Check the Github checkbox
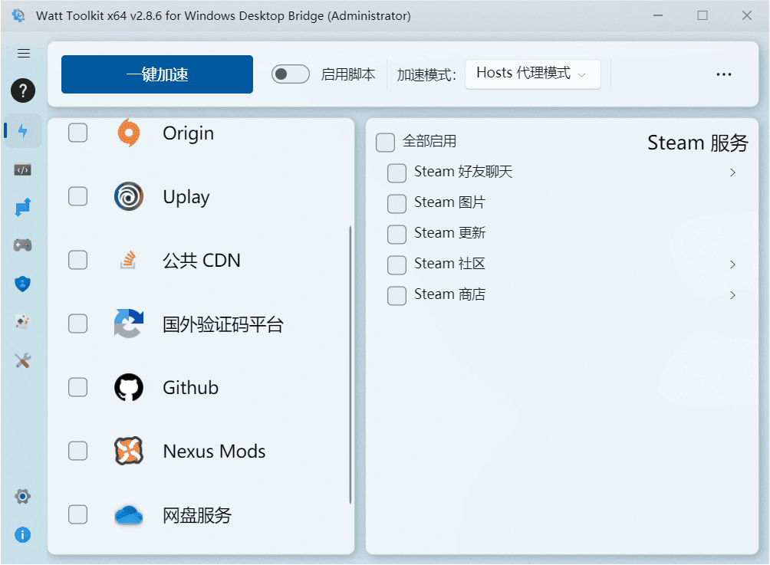 pos(77,387)
